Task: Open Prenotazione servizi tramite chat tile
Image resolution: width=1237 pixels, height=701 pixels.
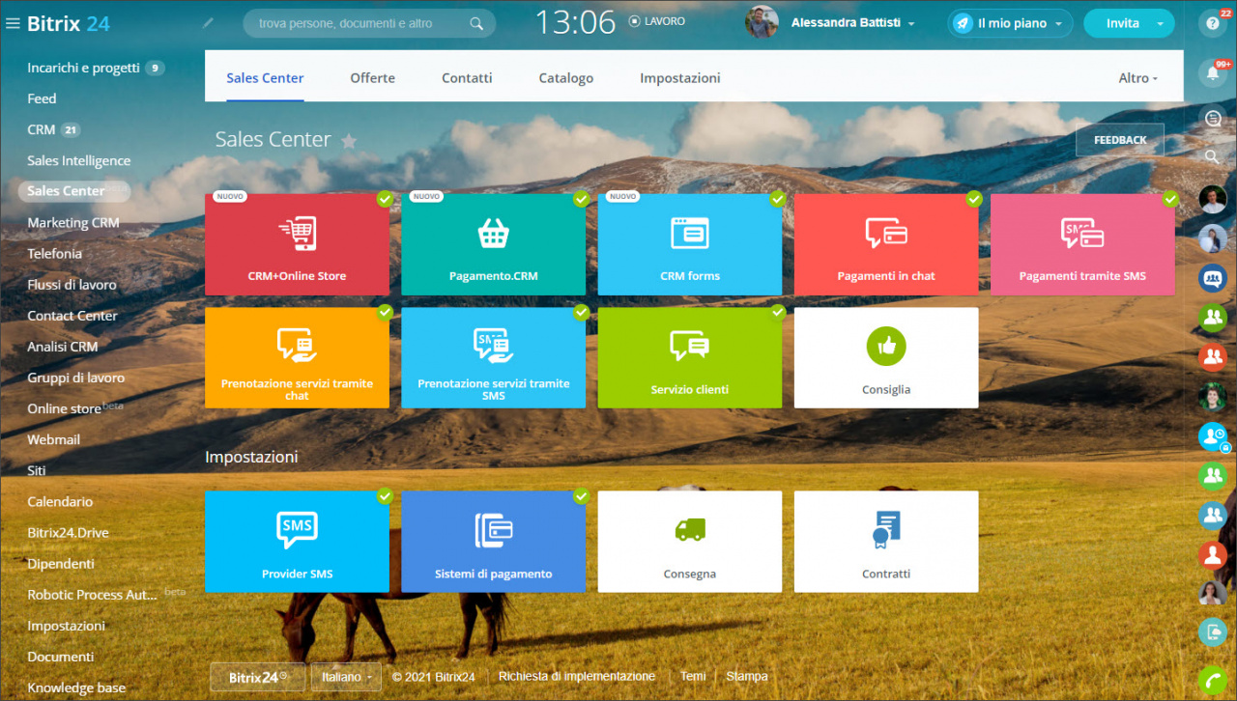Action: (x=297, y=358)
